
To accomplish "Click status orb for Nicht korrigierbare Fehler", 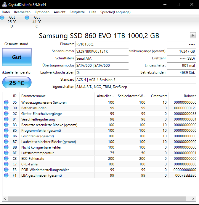I will click(6, 147).
